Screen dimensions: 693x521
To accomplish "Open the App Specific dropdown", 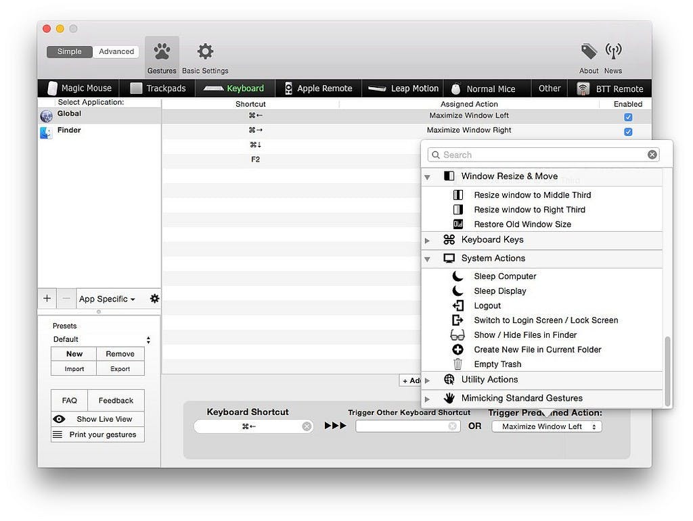I will [108, 299].
